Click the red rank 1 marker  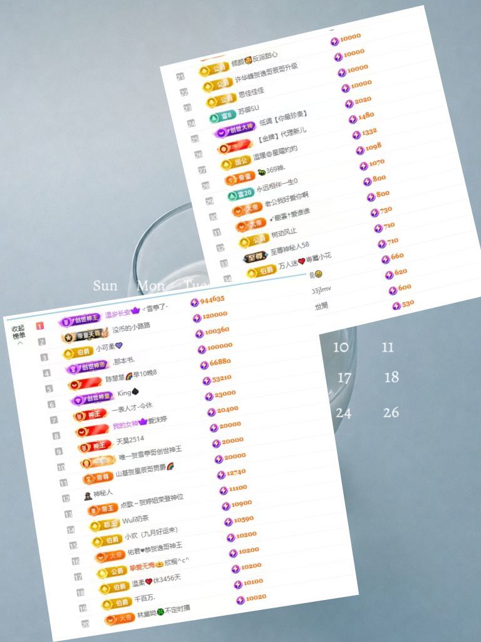click(x=39, y=326)
